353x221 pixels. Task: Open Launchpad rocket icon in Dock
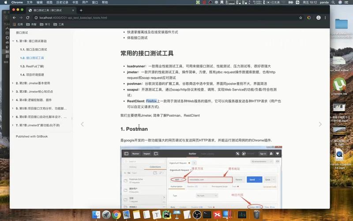point(106,214)
